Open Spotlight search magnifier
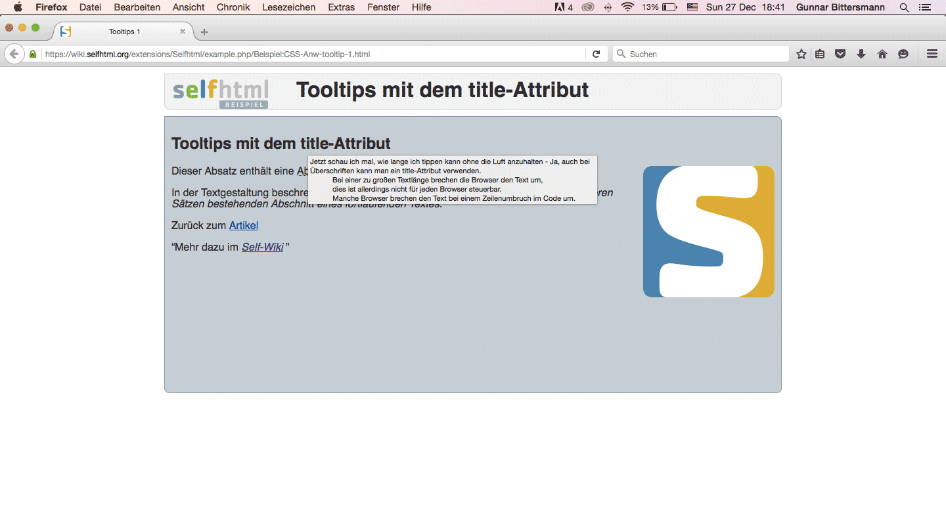 tap(904, 7)
